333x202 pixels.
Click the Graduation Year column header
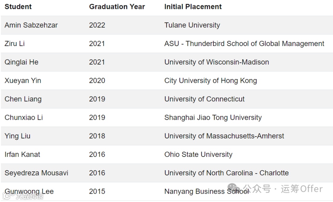pyautogui.click(x=117, y=6)
